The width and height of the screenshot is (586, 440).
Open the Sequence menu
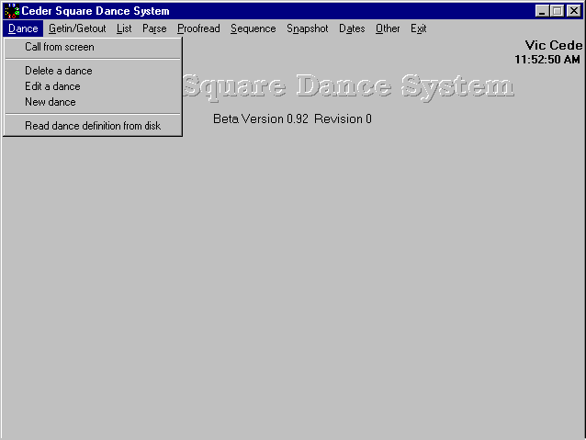(x=253, y=28)
